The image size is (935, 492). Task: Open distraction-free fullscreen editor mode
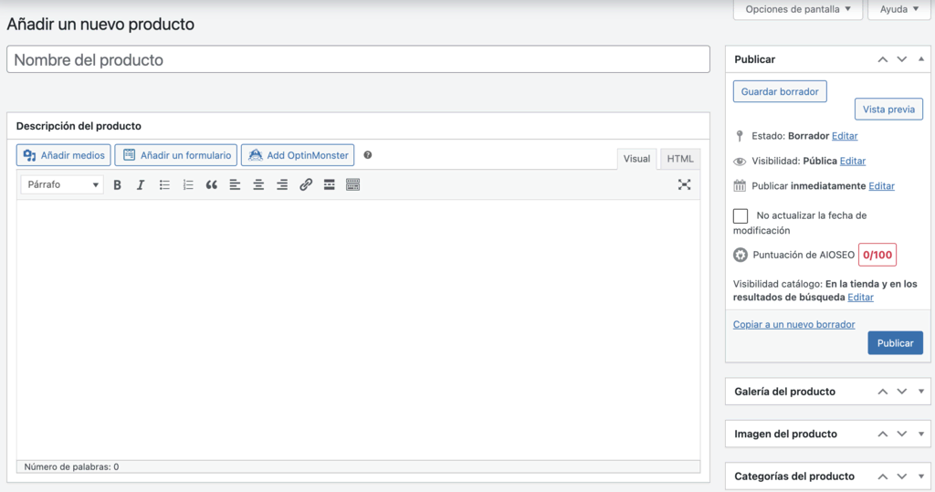685,185
